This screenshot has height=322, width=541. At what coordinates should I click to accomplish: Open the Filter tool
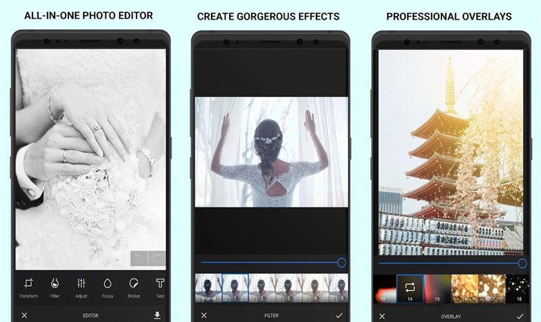coord(55,287)
